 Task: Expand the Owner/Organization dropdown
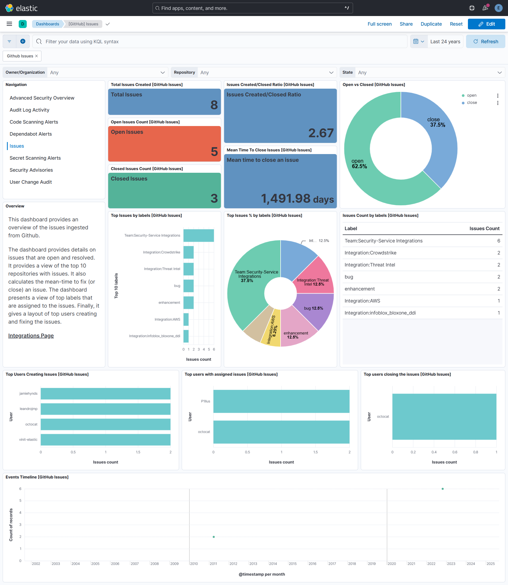click(x=163, y=72)
